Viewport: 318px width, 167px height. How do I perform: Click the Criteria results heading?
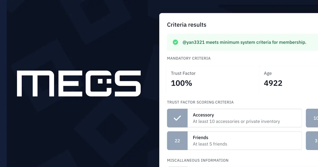pos(187,25)
